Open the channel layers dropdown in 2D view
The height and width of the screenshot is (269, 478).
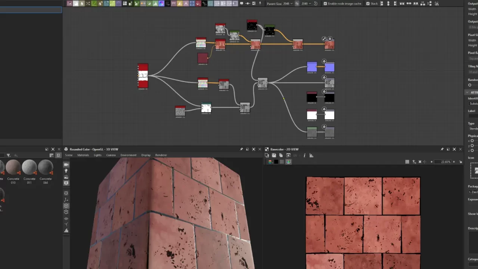tap(270, 162)
